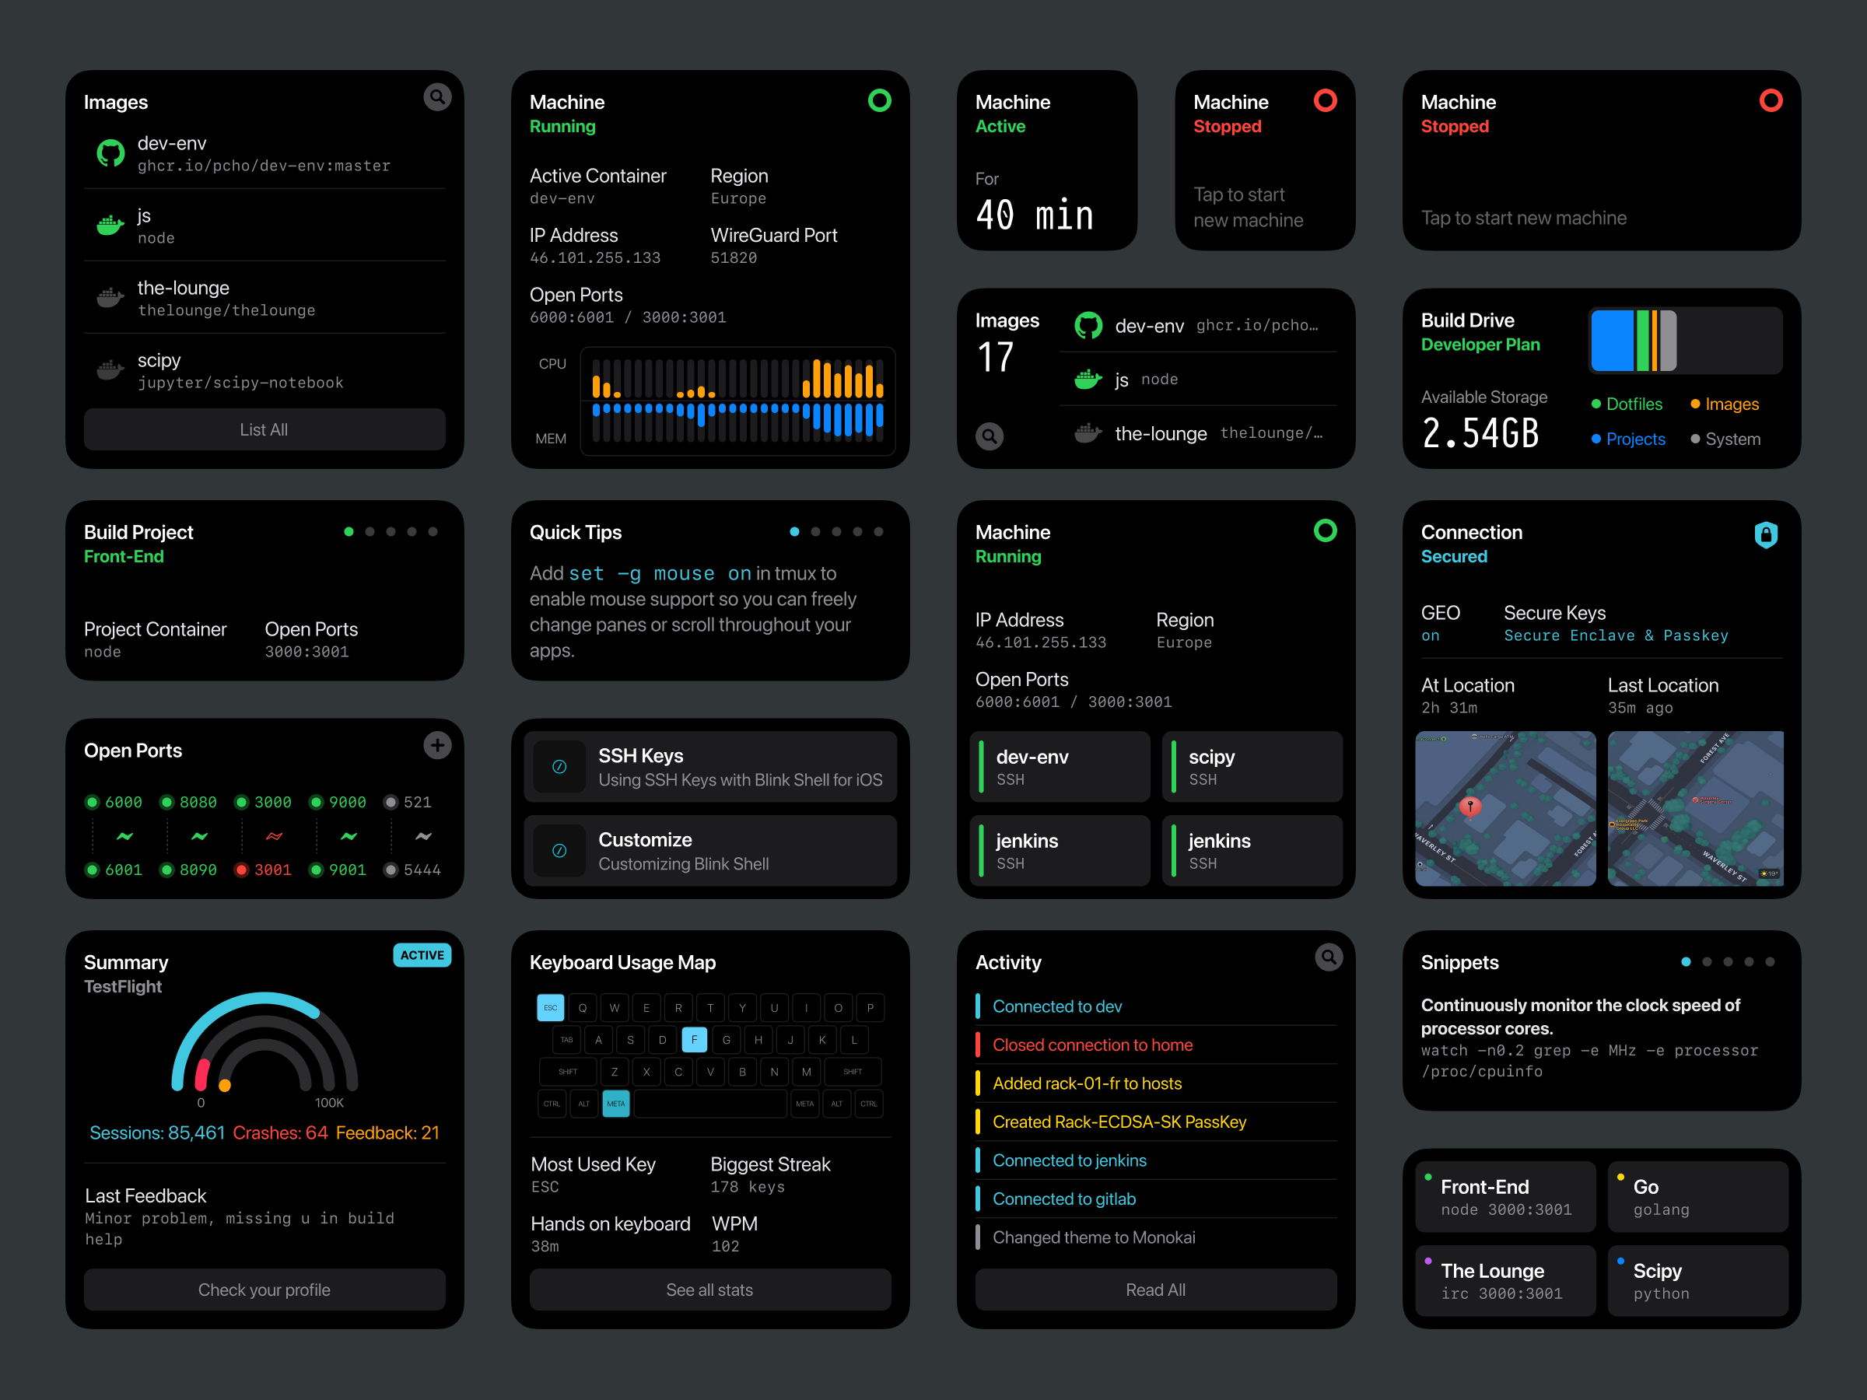This screenshot has height=1400, width=1867.
Task: Toggle the green running indicator on Machine card
Action: click(880, 100)
